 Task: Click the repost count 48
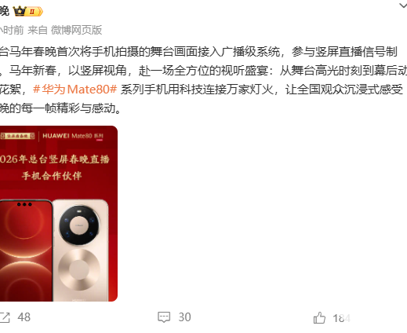[x=24, y=317]
